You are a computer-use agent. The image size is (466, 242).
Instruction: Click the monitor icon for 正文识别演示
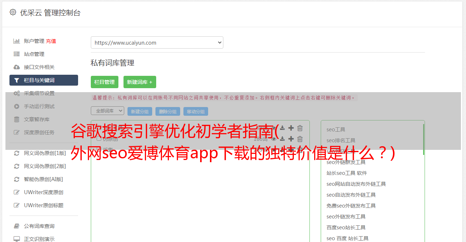point(17,239)
